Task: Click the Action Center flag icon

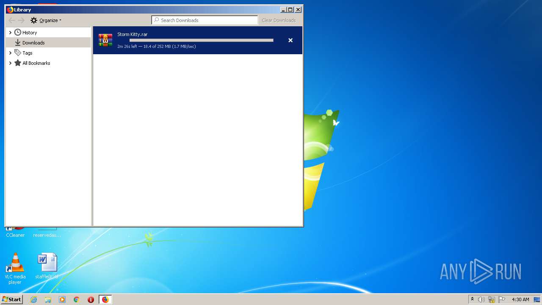Action: coord(502,299)
